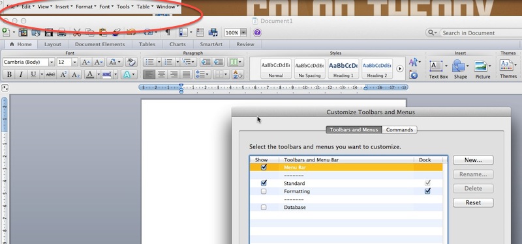The image size is (522, 244).
Task: Open the Edit menu
Action: coord(27,7)
